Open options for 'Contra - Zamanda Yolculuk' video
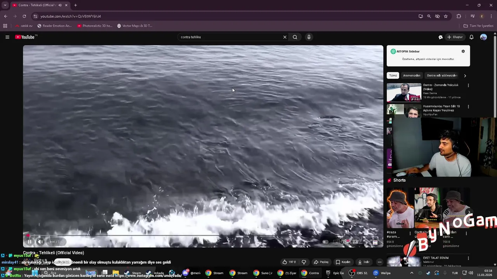Image resolution: width=497 pixels, height=279 pixels. coord(468,85)
